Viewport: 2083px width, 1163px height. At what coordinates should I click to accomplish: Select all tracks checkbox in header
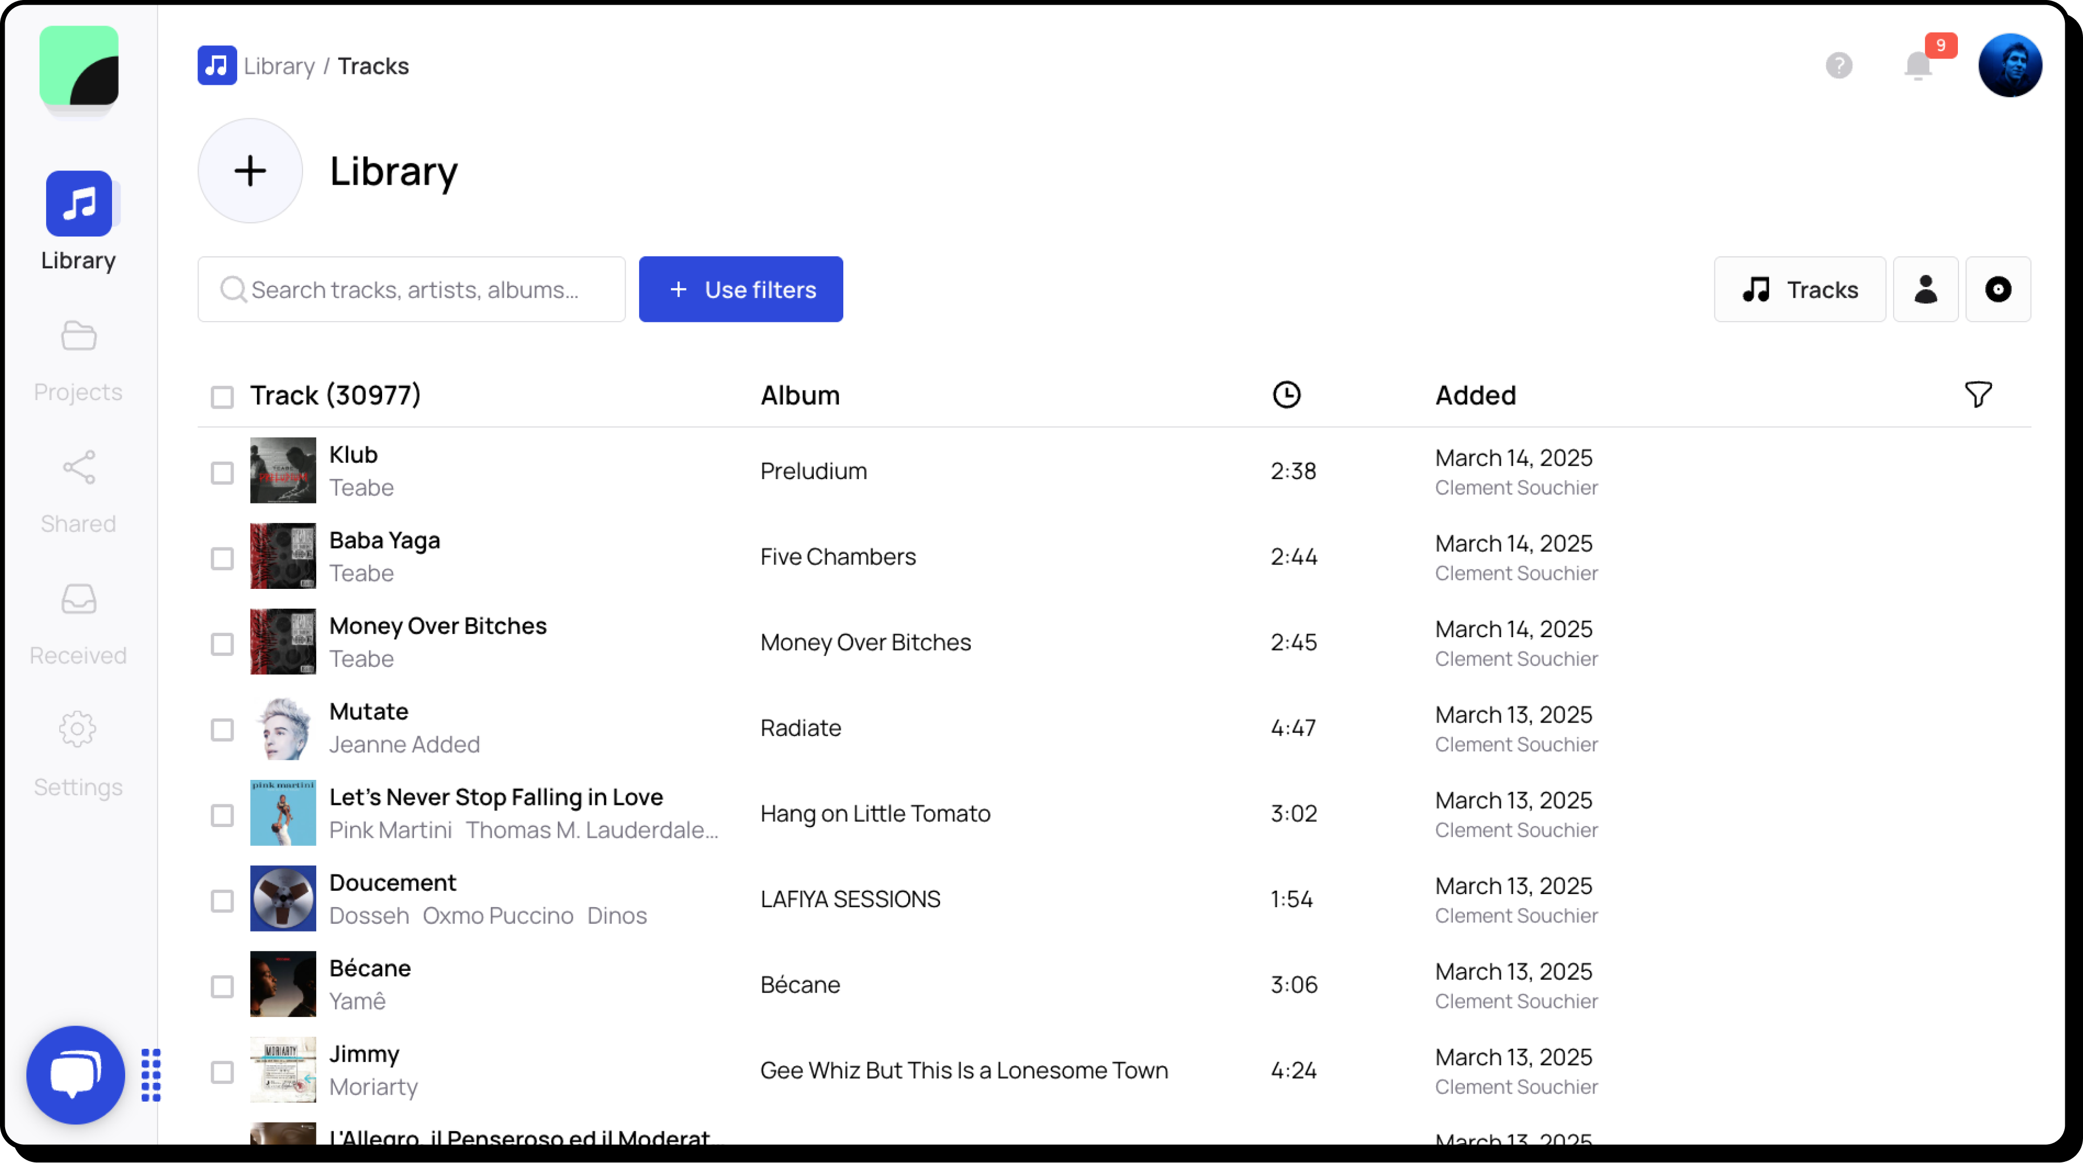tap(222, 397)
